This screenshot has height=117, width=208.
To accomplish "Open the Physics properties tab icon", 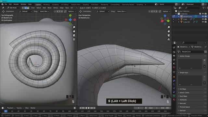I will pos(174,88).
